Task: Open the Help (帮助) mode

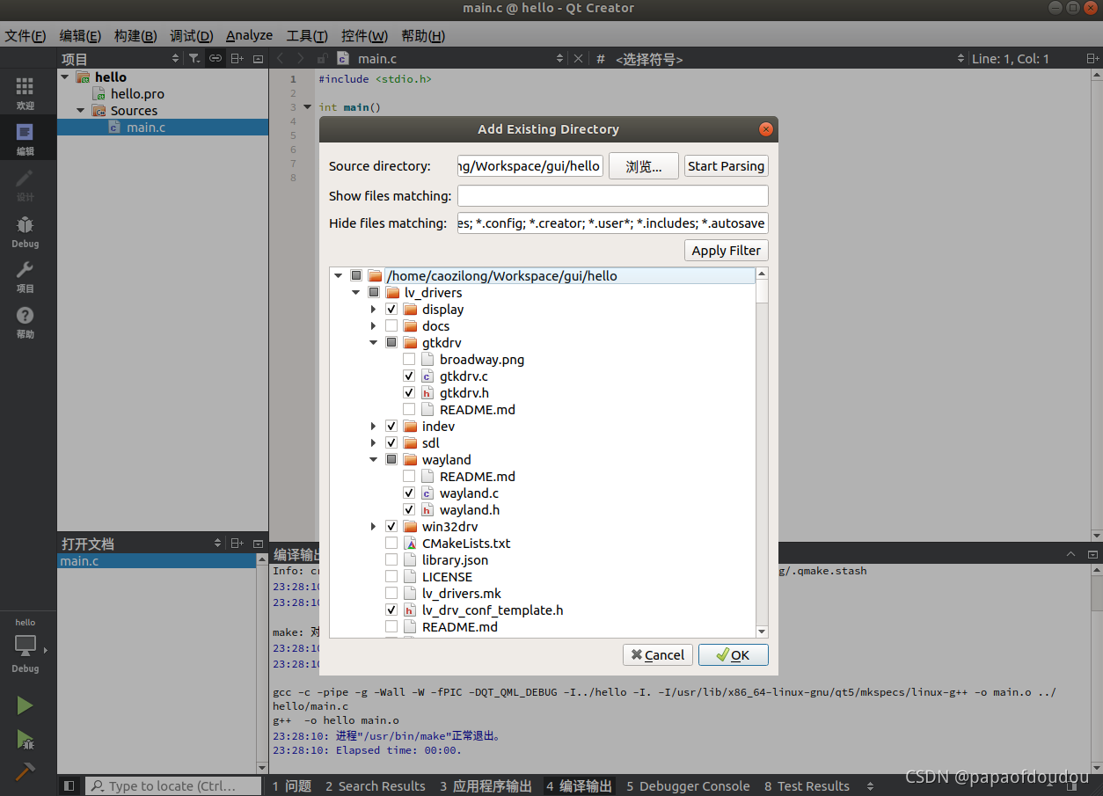Action: [x=25, y=321]
